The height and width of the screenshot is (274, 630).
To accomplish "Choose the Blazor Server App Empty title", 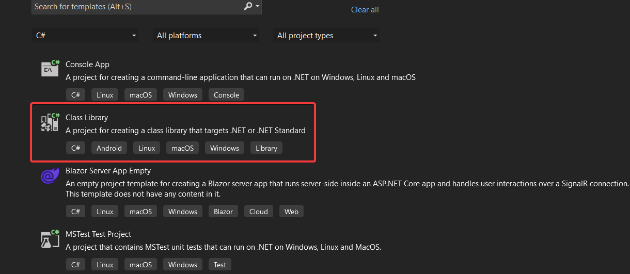I will [x=108, y=171].
